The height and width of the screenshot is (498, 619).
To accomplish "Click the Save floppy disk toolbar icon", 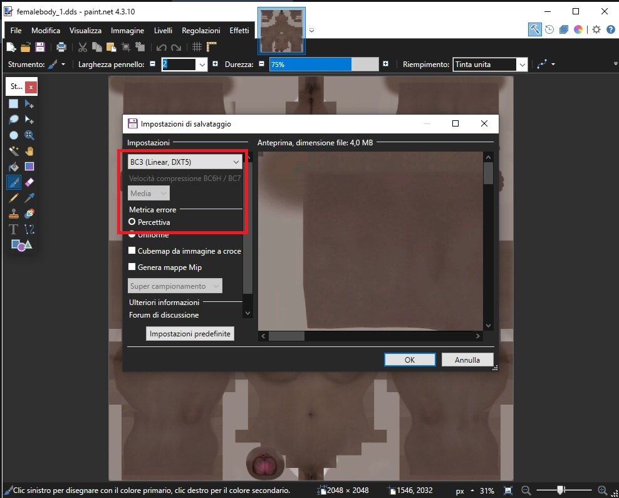I will [x=40, y=48].
